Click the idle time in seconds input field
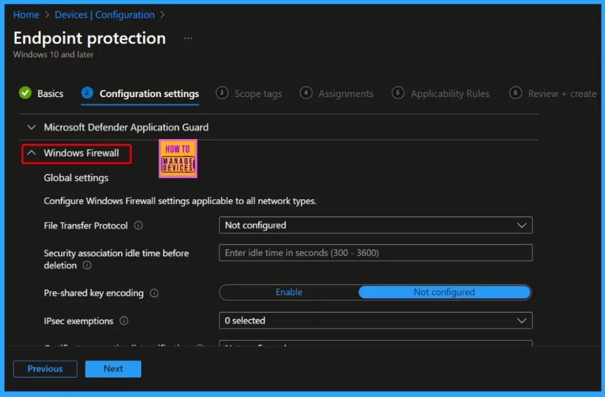Image resolution: width=605 pixels, height=397 pixels. 375,253
